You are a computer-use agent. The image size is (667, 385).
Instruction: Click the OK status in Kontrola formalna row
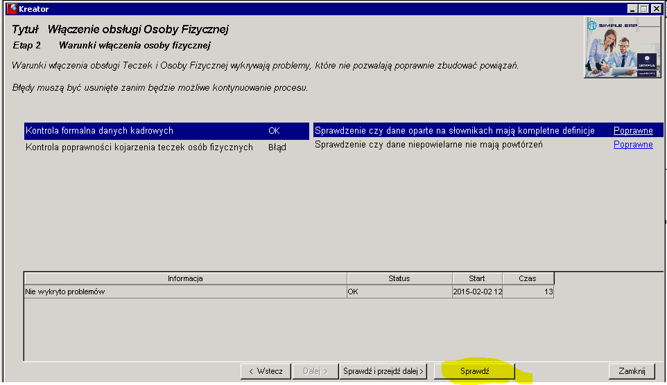[x=274, y=131]
